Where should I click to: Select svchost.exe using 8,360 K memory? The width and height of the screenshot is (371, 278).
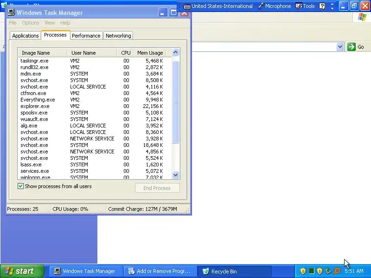pyautogui.click(x=95, y=132)
